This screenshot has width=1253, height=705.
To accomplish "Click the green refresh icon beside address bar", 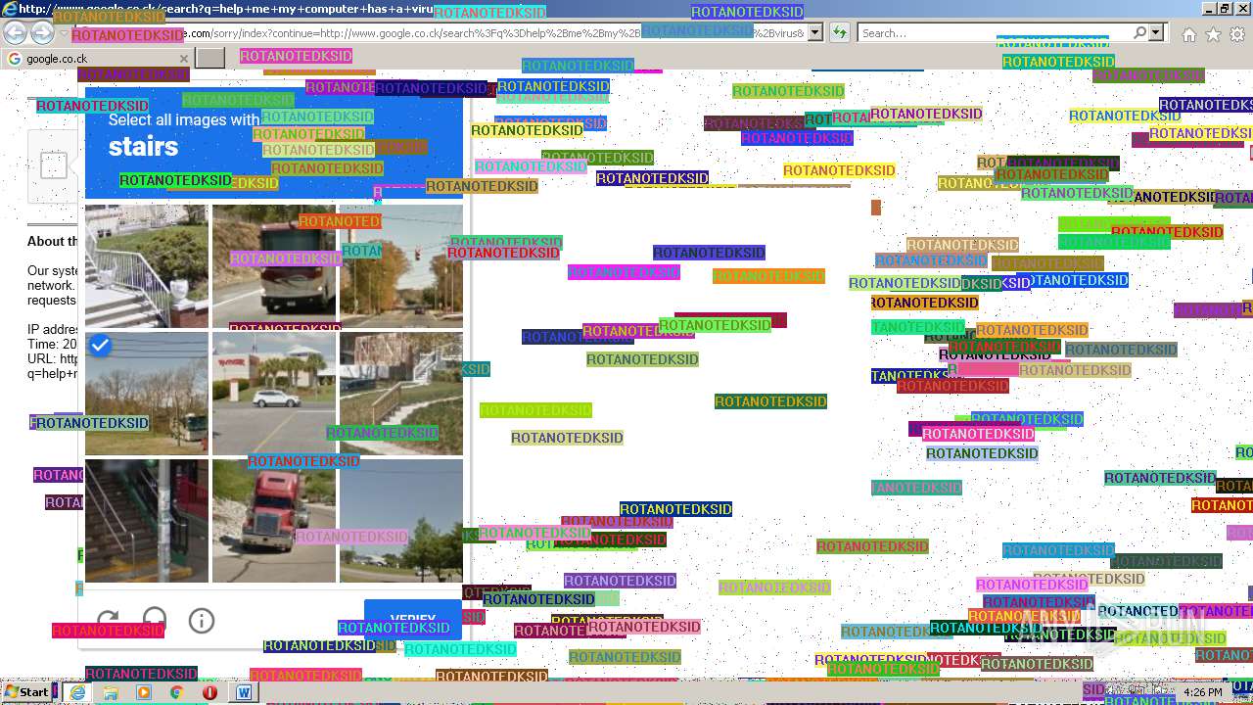I will (x=839, y=32).
